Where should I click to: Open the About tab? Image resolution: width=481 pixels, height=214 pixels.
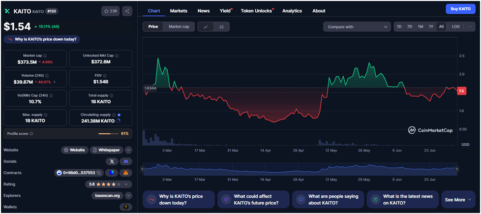pos(319,11)
